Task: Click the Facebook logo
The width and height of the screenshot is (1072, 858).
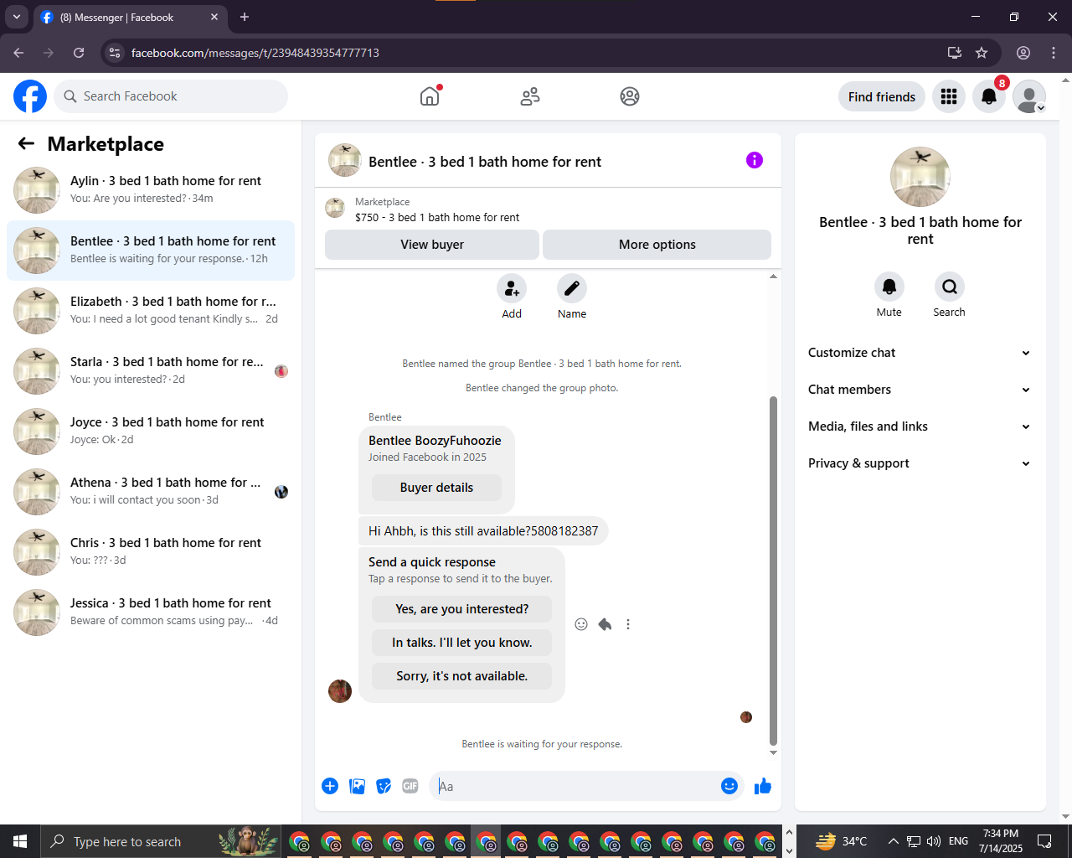Action: [30, 96]
